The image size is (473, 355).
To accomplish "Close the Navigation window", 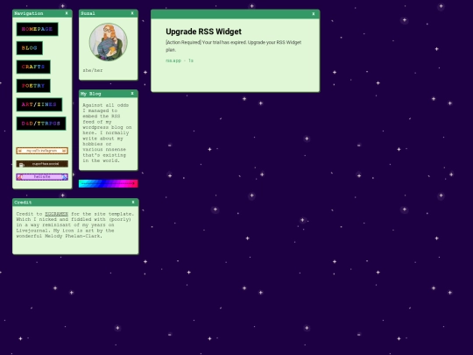I will 67,13.
